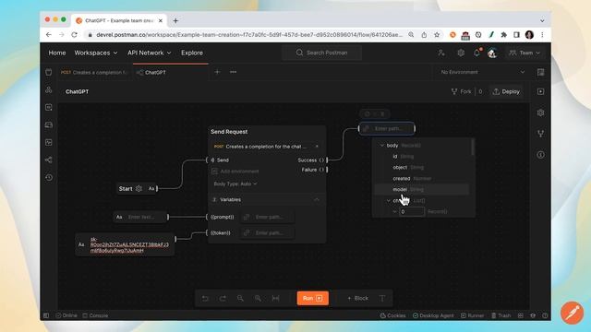Screen dimensions: 591x332
Task: Fork the ChatGPT flow
Action: click(462, 91)
